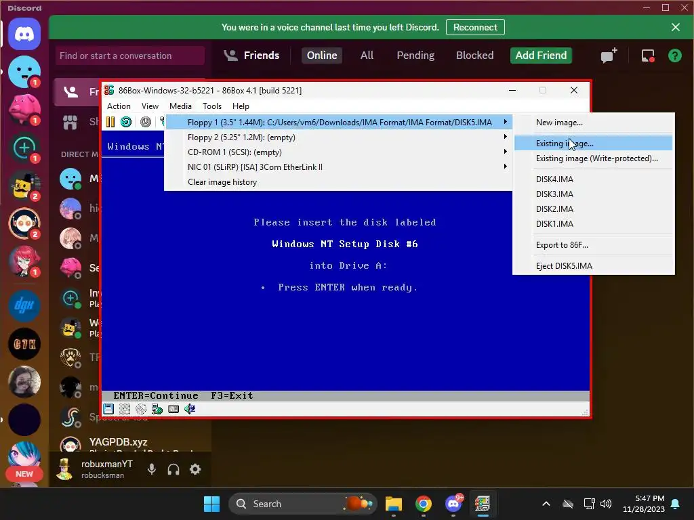Select Clear image history

tap(339, 182)
